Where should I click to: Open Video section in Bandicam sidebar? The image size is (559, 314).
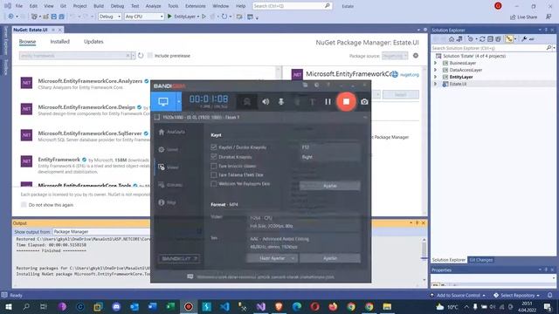pyautogui.click(x=169, y=167)
